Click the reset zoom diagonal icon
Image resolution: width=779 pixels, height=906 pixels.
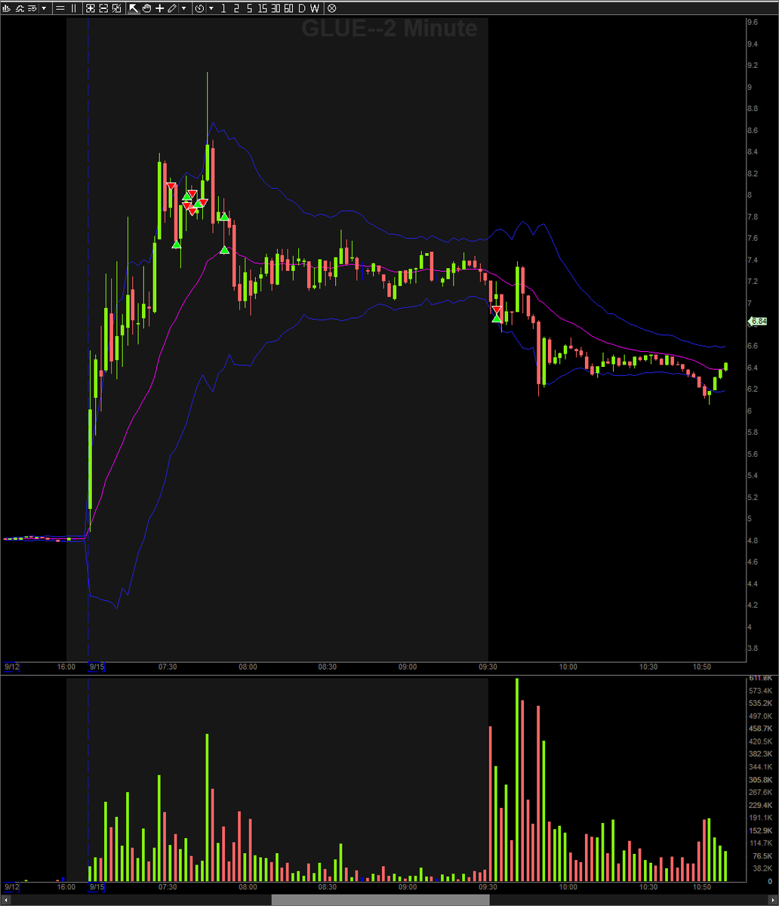click(116, 8)
